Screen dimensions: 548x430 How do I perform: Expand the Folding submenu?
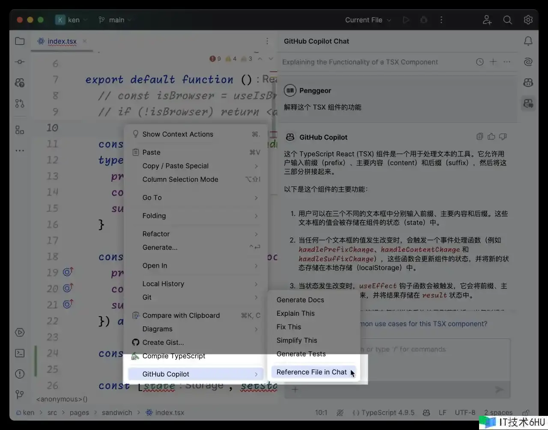point(197,216)
